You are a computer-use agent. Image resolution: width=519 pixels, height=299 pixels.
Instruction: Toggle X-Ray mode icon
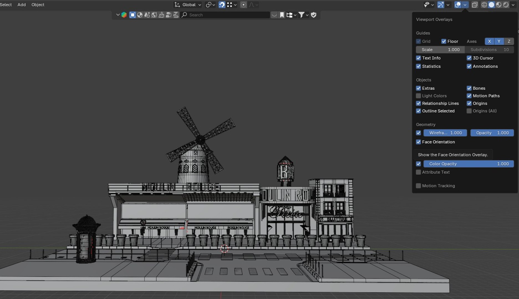(475, 5)
